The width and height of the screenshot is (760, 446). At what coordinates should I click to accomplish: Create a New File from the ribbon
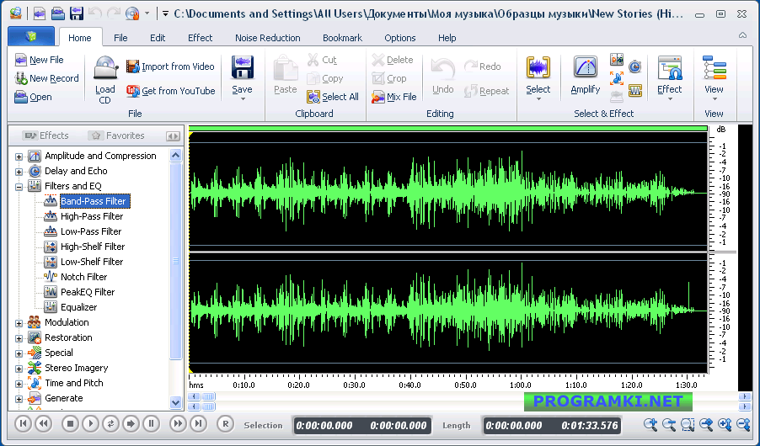point(40,60)
